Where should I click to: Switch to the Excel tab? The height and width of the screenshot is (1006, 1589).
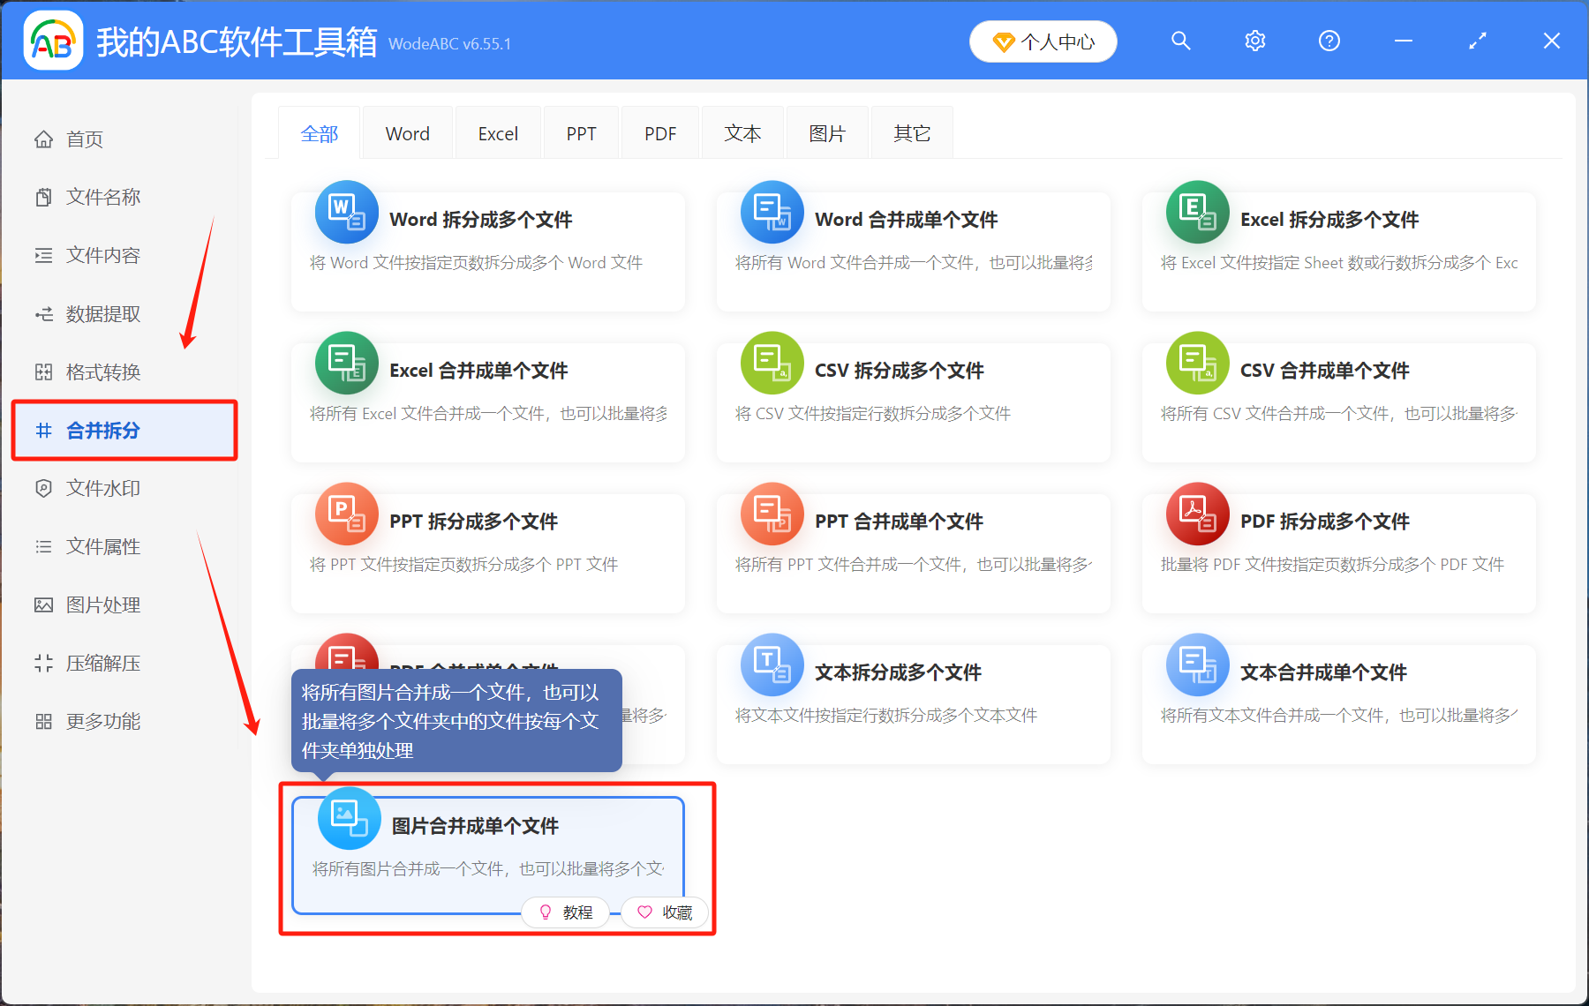tap(498, 132)
